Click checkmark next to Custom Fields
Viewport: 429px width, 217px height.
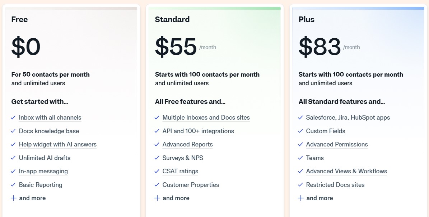pos(300,131)
